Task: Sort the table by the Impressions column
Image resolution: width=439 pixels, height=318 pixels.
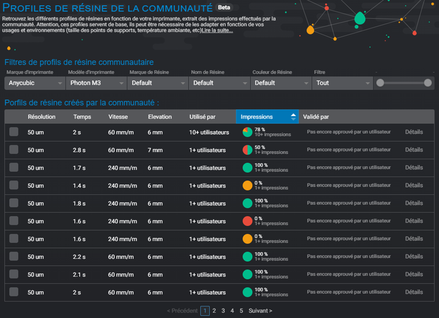Action: coord(267,117)
